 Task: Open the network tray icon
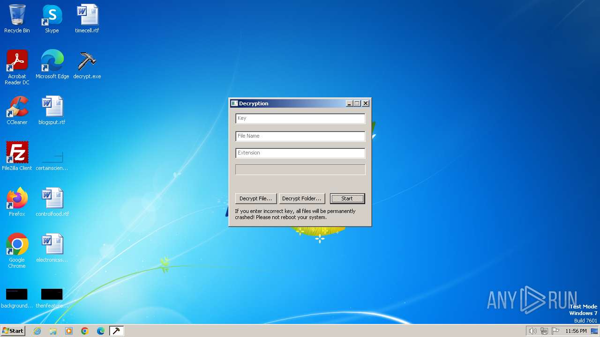click(544, 331)
